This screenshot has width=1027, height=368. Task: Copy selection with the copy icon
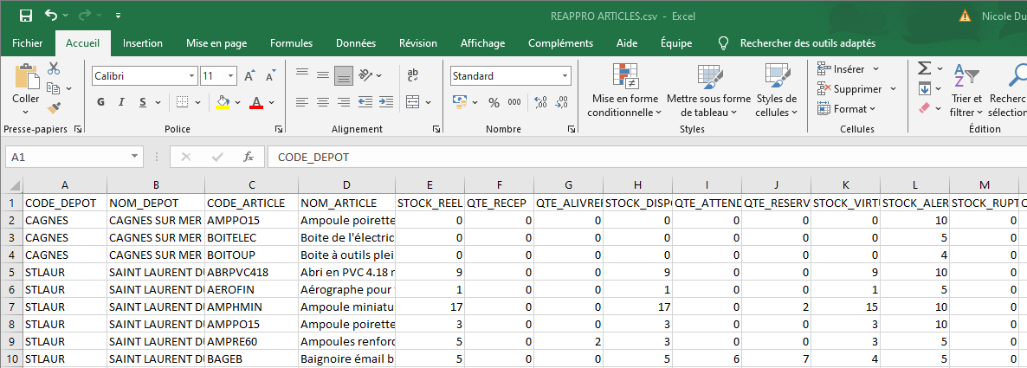(54, 87)
